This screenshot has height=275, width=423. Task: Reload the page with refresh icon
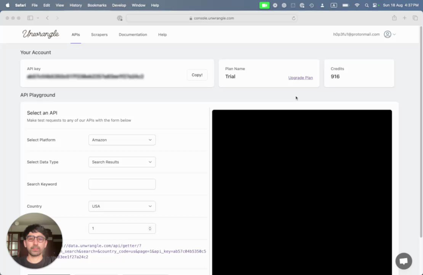[293, 18]
